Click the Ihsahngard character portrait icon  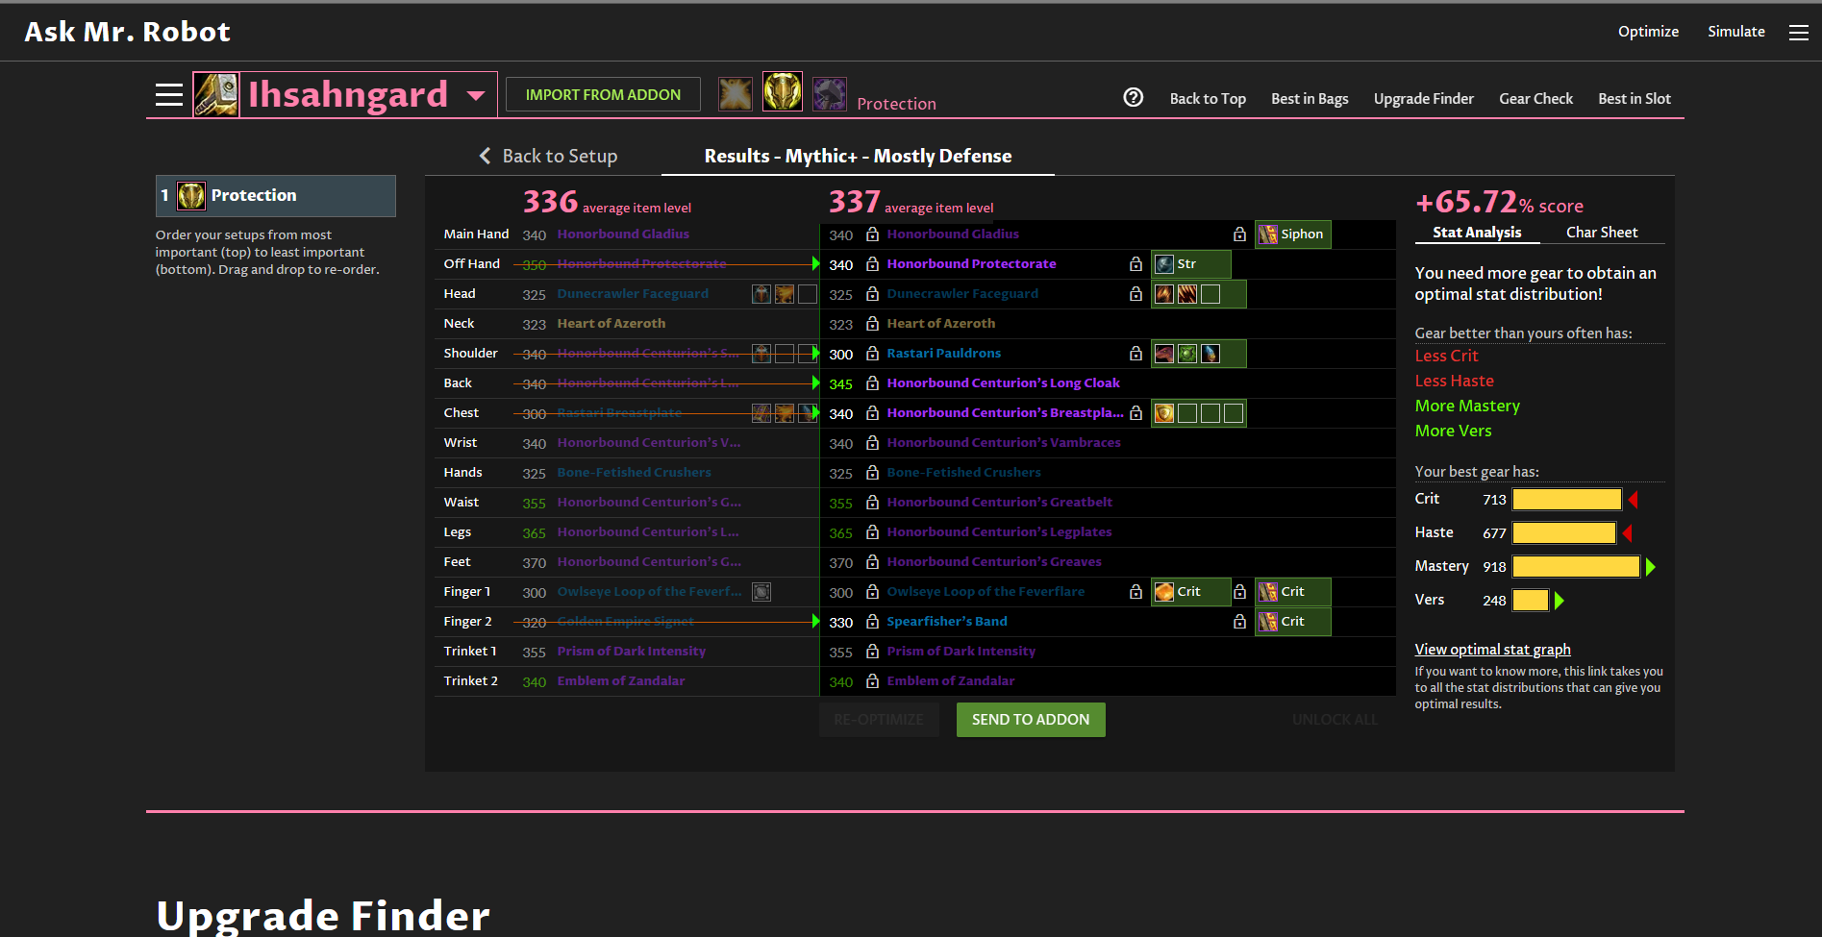click(x=216, y=94)
